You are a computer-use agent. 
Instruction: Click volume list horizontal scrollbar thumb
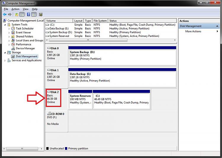pos(88,40)
